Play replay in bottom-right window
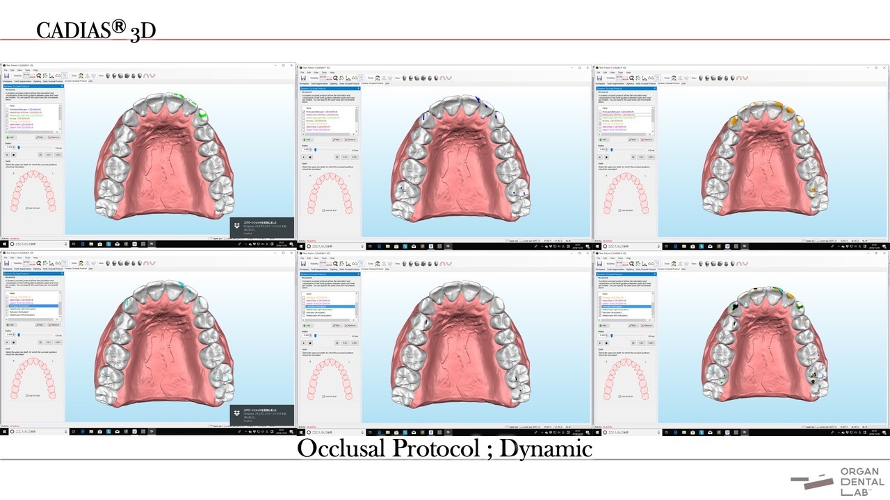Image resolution: width=890 pixels, height=500 pixels. [x=600, y=343]
